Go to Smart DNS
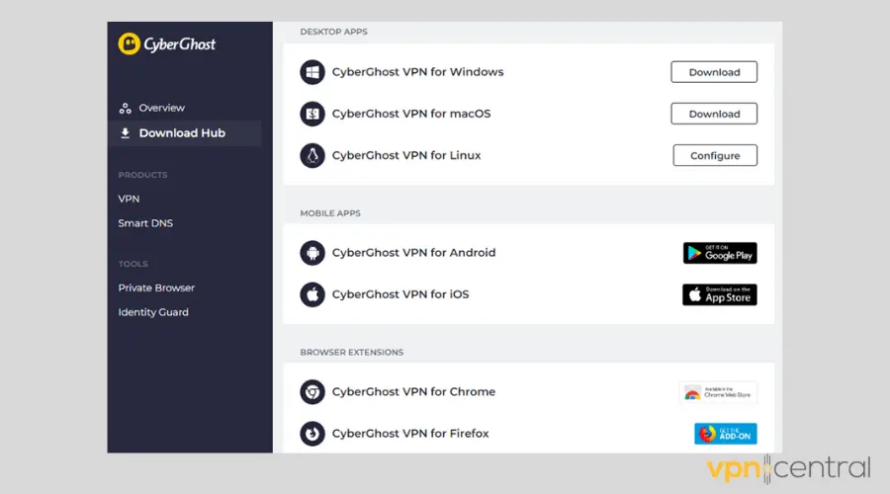Screen dimensions: 890x494 pyautogui.click(x=145, y=223)
